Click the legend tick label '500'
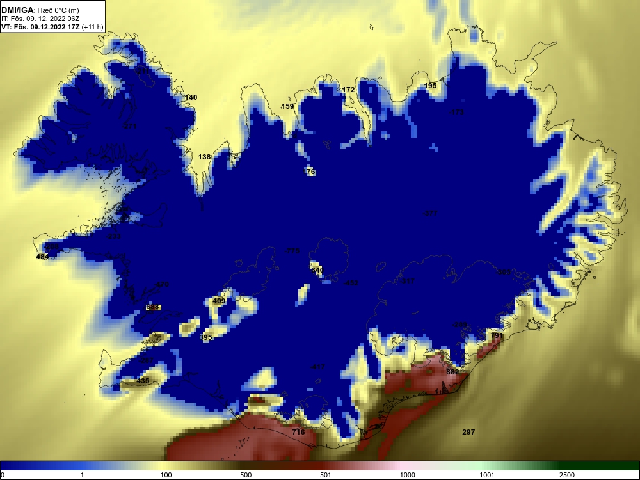 pos(246,475)
